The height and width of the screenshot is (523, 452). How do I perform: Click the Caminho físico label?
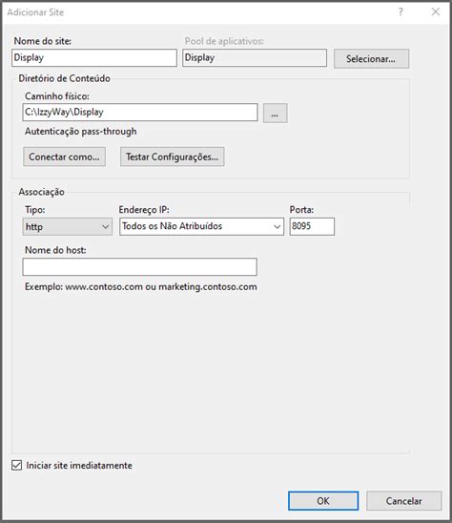pyautogui.click(x=57, y=96)
